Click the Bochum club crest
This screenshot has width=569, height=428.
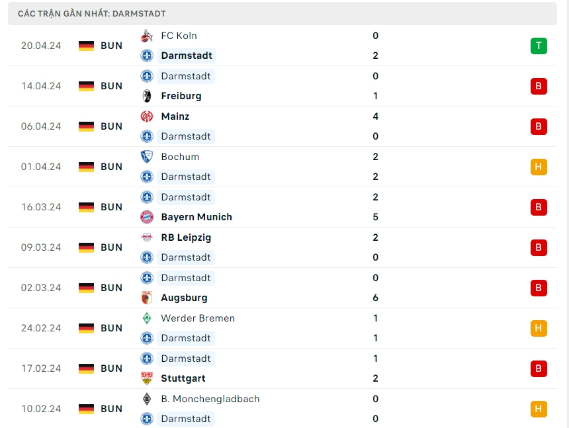(x=147, y=157)
